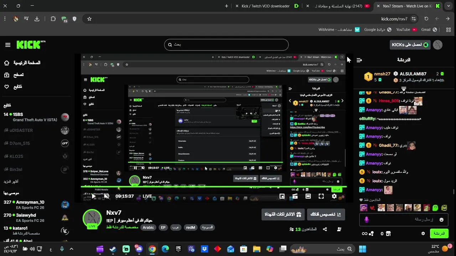The width and height of the screenshot is (456, 256).
Task: Open chat settings gear
Action: [x=423, y=234]
